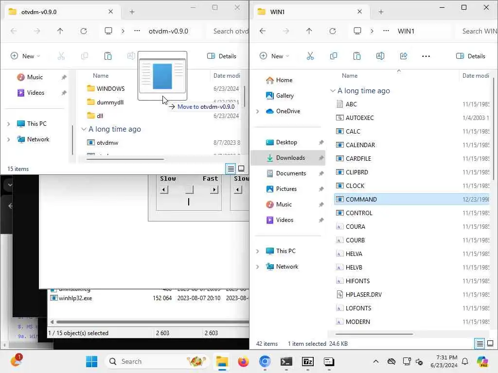This screenshot has width=498, height=373.
Task: Click the Cut icon in the WIN1 toolbar
Action: point(310,56)
